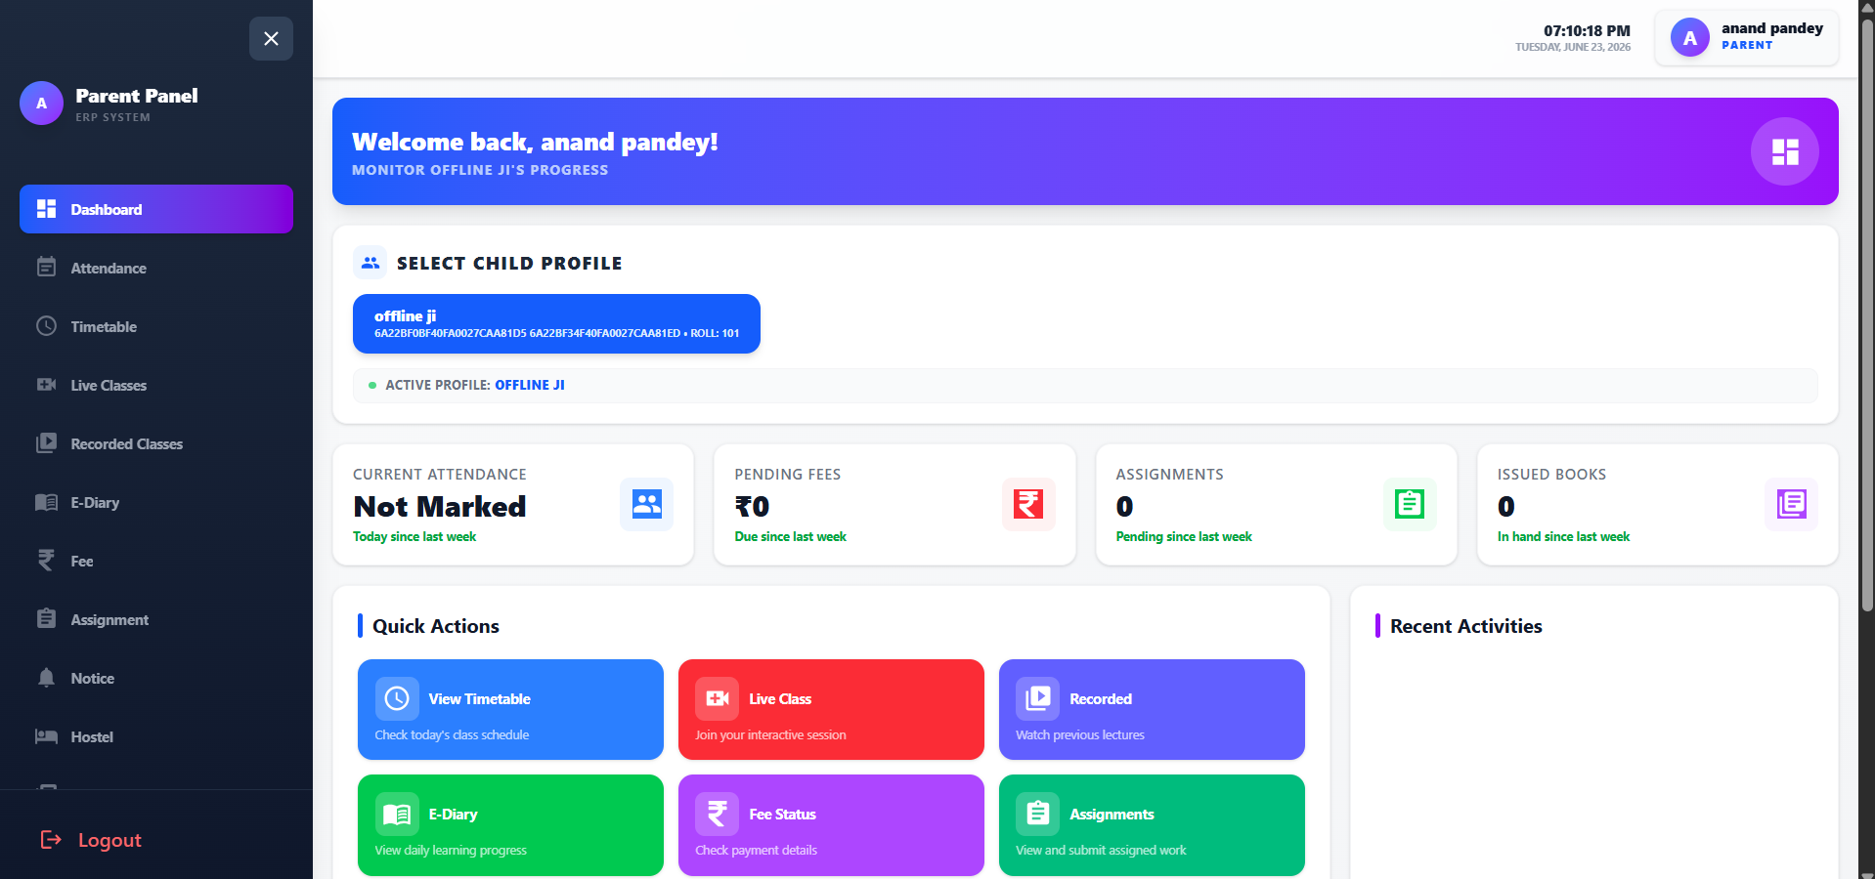Click the Quick Actions heading
The image size is (1875, 879).
pos(435,626)
